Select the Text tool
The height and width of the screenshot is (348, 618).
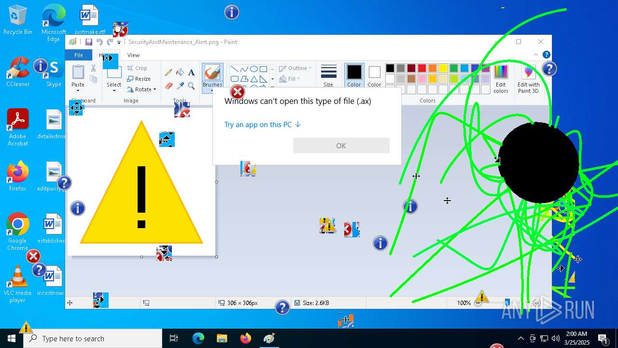click(x=191, y=72)
